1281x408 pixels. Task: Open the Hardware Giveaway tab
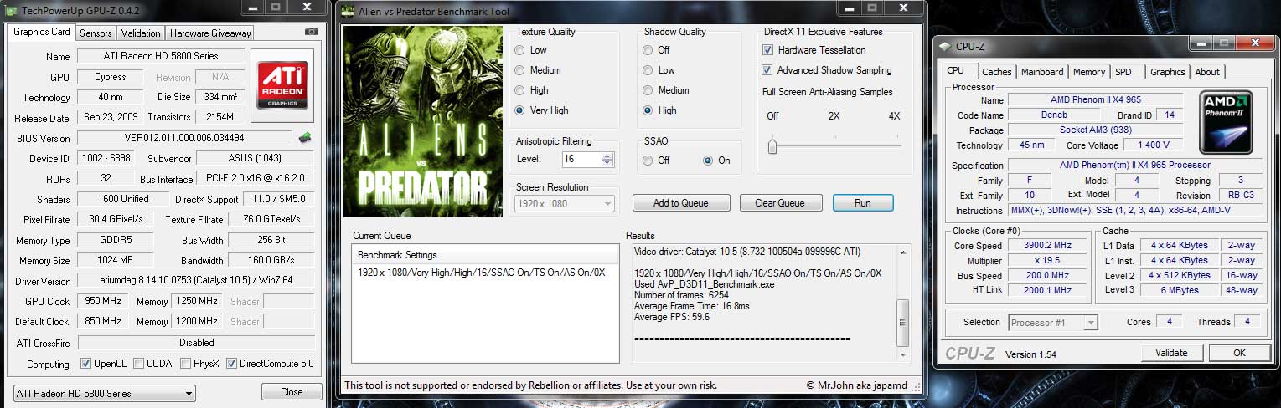click(x=210, y=33)
